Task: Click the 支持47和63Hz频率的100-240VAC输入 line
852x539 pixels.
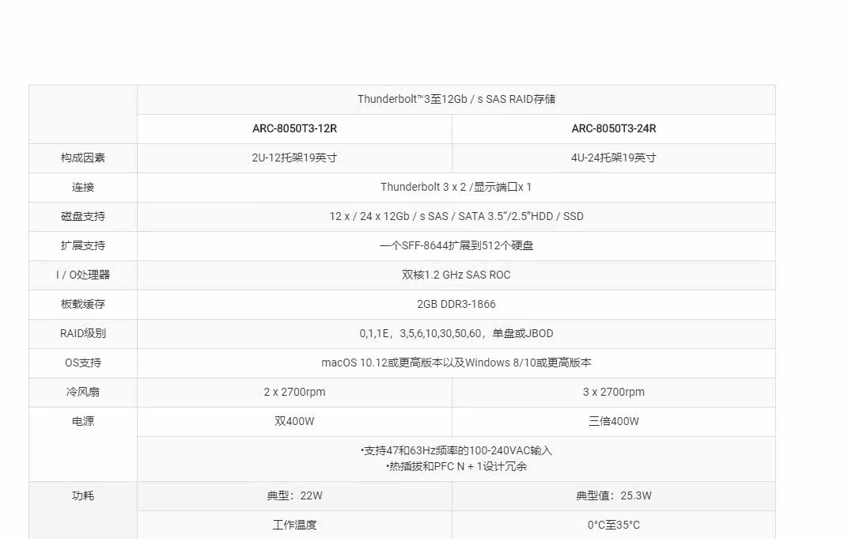Action: (456, 451)
